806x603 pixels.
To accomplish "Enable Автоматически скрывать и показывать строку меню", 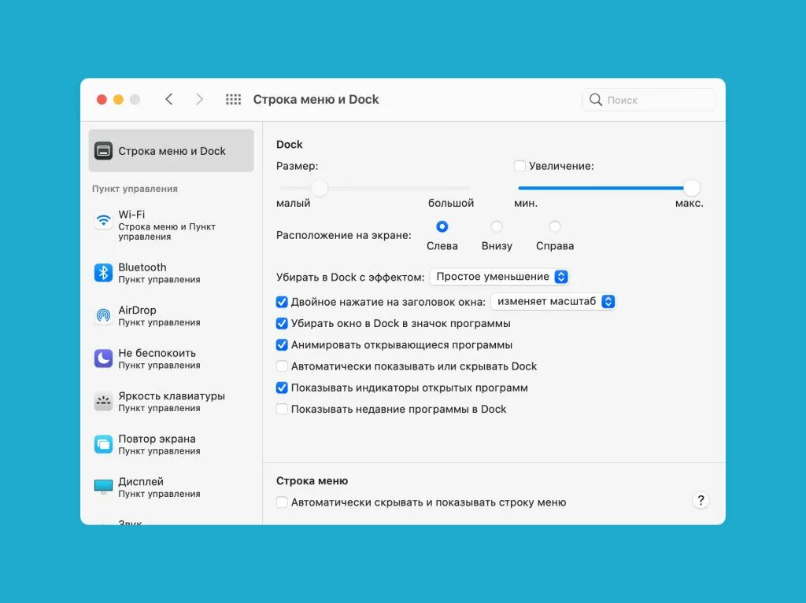I will pyautogui.click(x=282, y=502).
